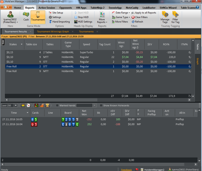Open the Table side tab
This screenshot has width=202, height=171.
[x=197, y=47]
